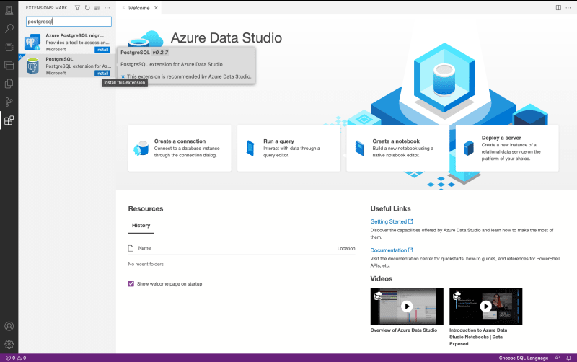
Task: Click the Location column header
Action: (346, 248)
